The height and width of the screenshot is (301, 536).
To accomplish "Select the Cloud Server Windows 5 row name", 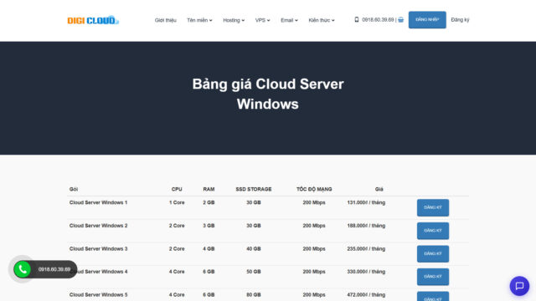I will tap(99, 294).
